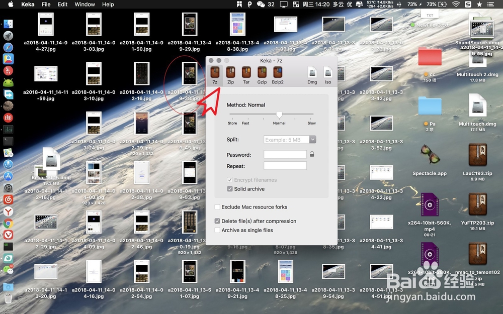Click the compression Method slider knob
503x314 pixels.
click(x=279, y=115)
